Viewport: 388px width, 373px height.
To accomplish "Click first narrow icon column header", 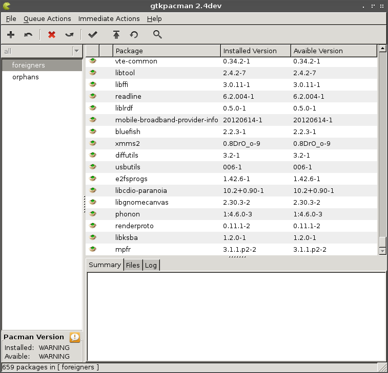I will click(92, 51).
